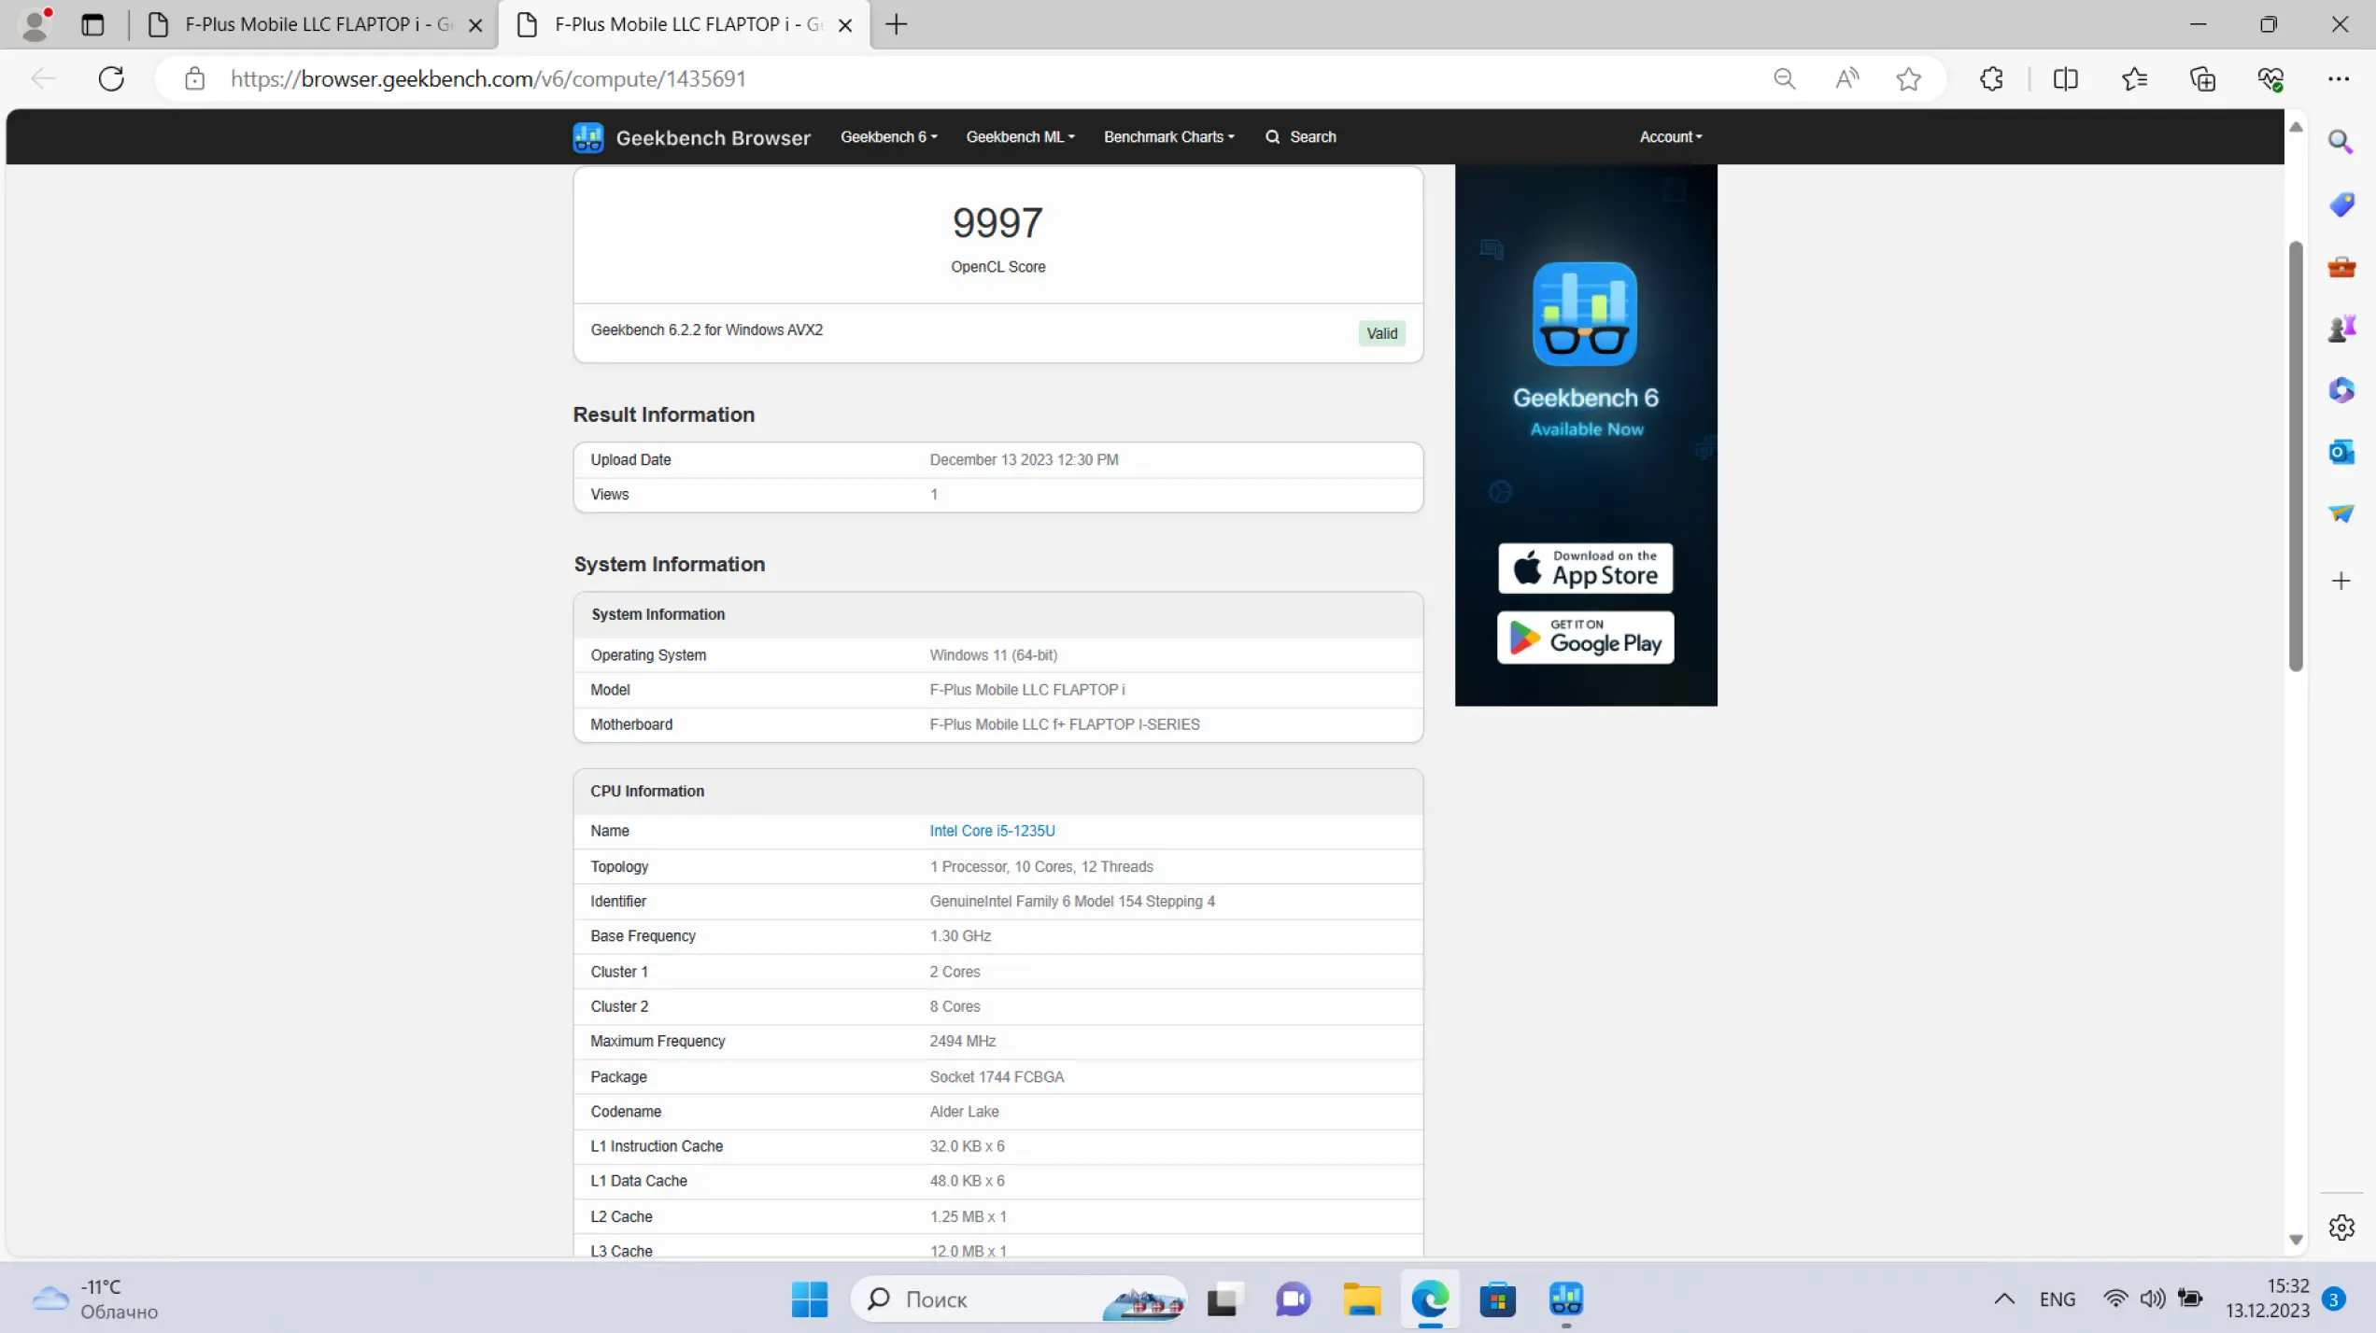Open the Intel Core i5-1235U link
This screenshot has height=1333, width=2376.
click(x=992, y=831)
